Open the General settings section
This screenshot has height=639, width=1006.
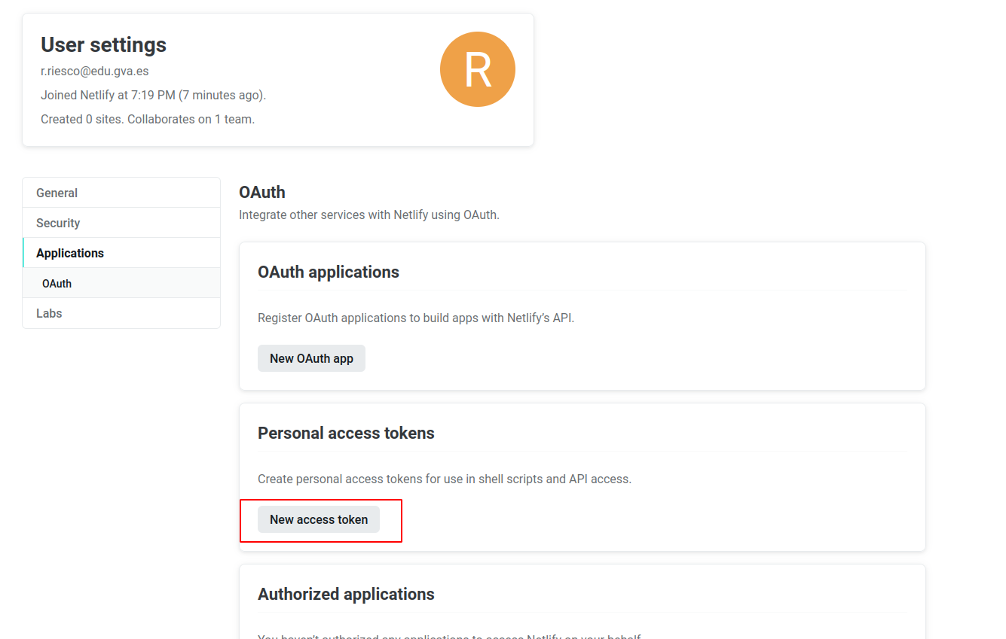coord(57,193)
